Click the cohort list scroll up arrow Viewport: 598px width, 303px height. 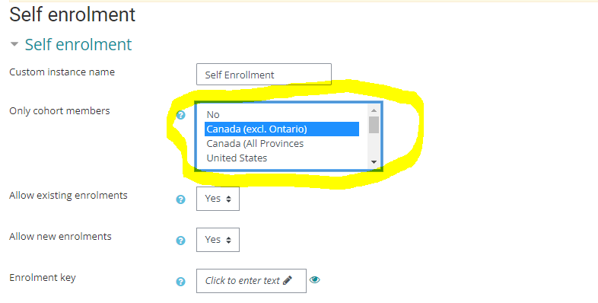374,110
